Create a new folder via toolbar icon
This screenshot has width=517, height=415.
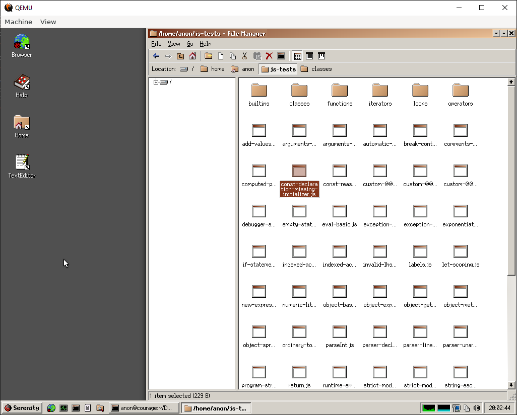tap(208, 56)
